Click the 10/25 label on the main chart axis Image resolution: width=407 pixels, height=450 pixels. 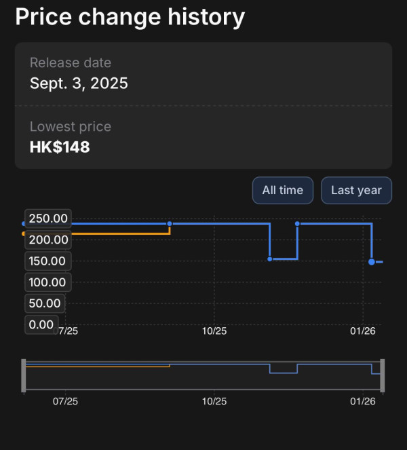(214, 331)
